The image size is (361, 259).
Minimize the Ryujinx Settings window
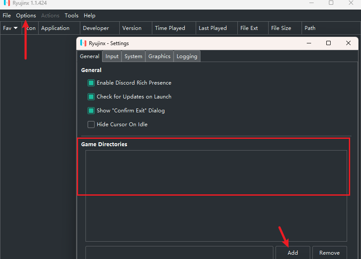pyautogui.click(x=309, y=43)
